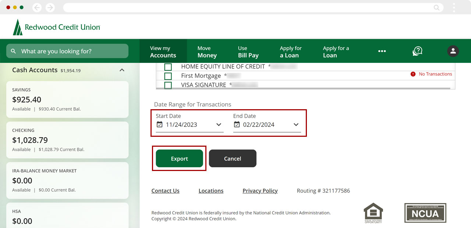Click the browser forward arrow
The width and height of the screenshot is (471, 228).
pos(50,7)
